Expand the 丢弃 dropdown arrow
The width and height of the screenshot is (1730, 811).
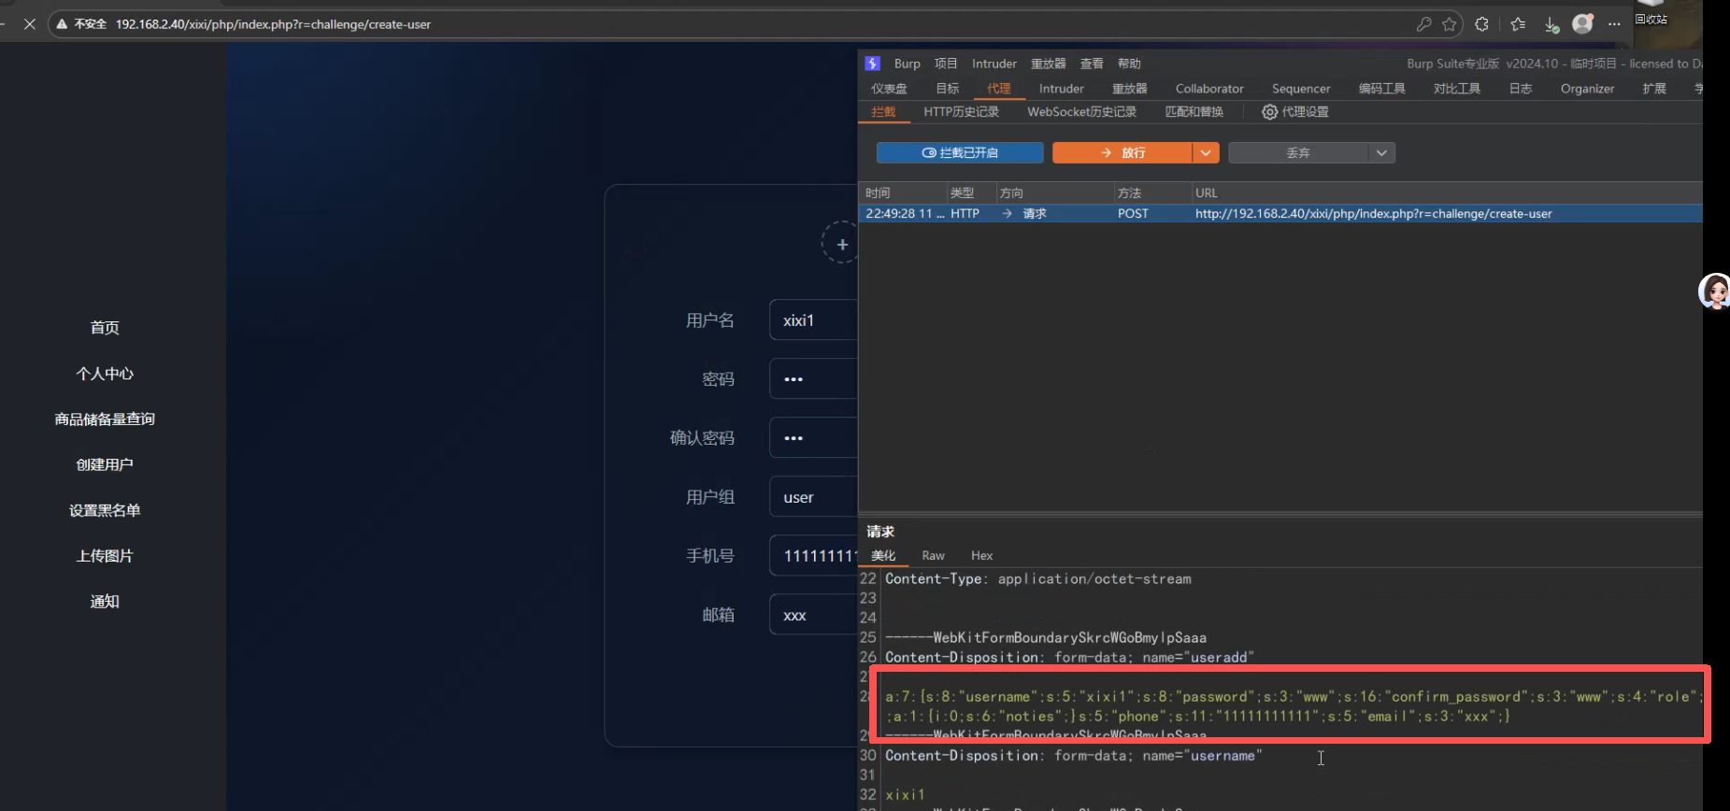(x=1382, y=152)
